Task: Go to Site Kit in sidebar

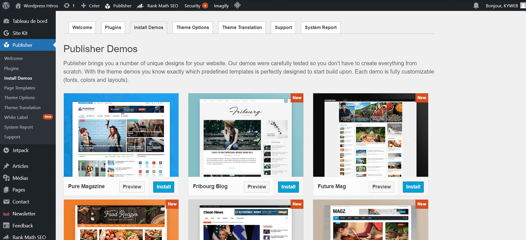Action: coord(20,33)
